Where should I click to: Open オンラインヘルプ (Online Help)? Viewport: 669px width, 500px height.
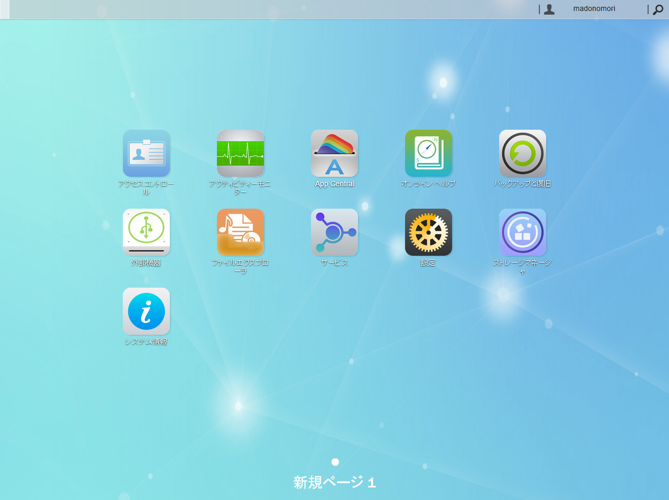429,153
